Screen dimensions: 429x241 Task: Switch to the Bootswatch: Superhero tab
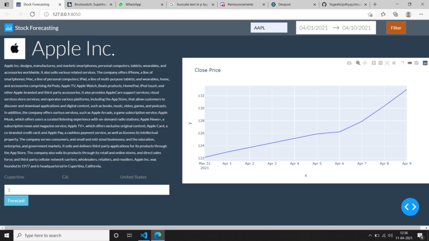[x=90, y=4]
